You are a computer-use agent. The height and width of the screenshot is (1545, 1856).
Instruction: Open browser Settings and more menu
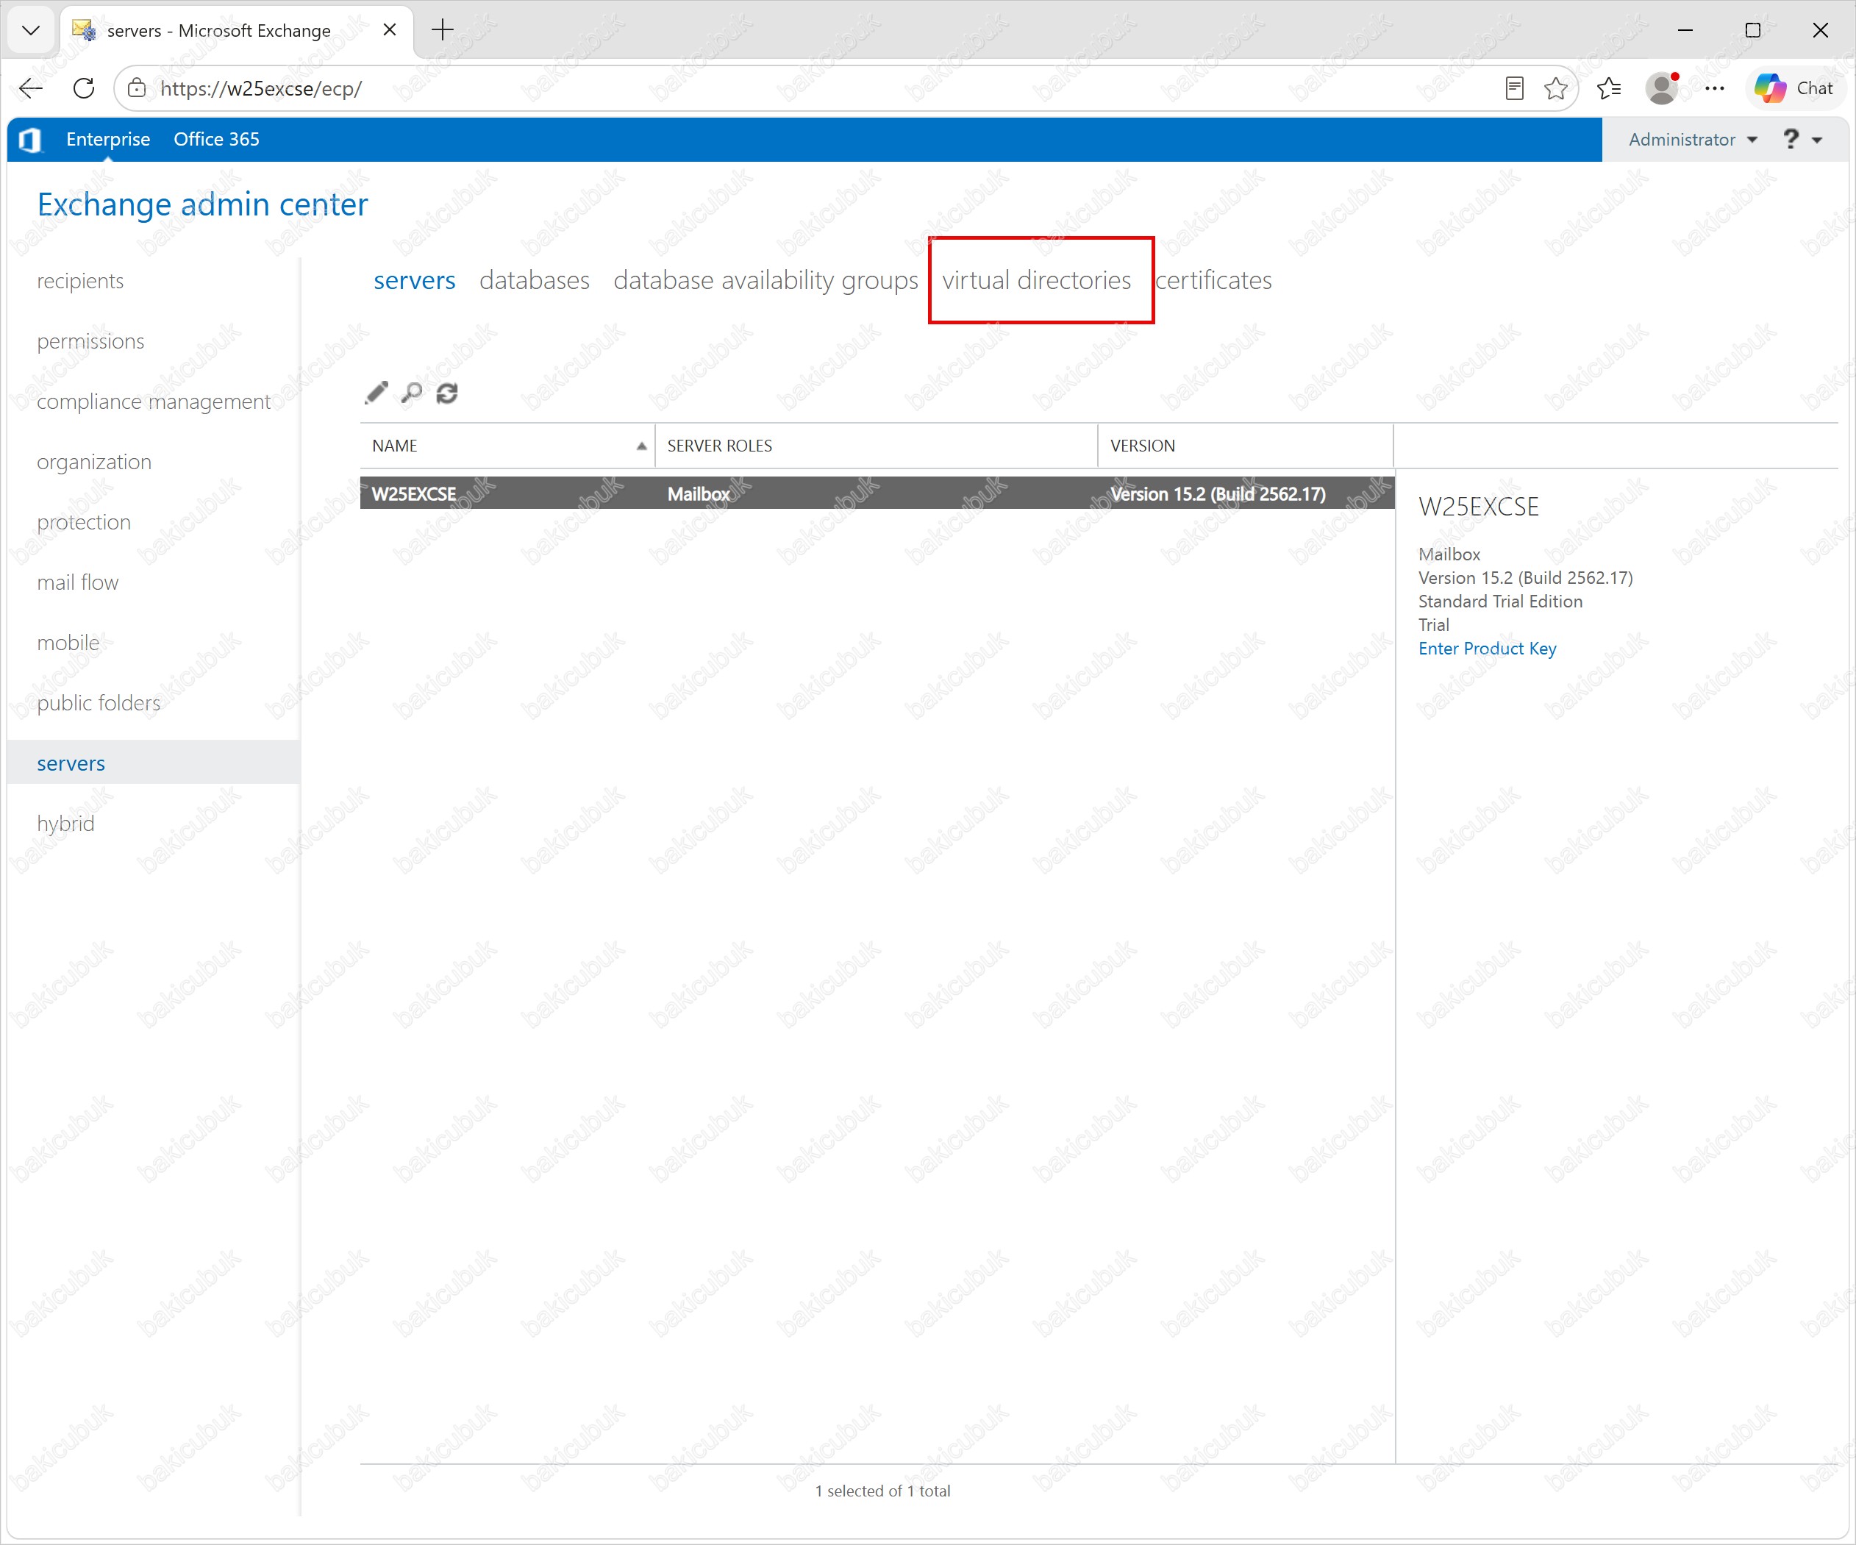tap(1715, 88)
